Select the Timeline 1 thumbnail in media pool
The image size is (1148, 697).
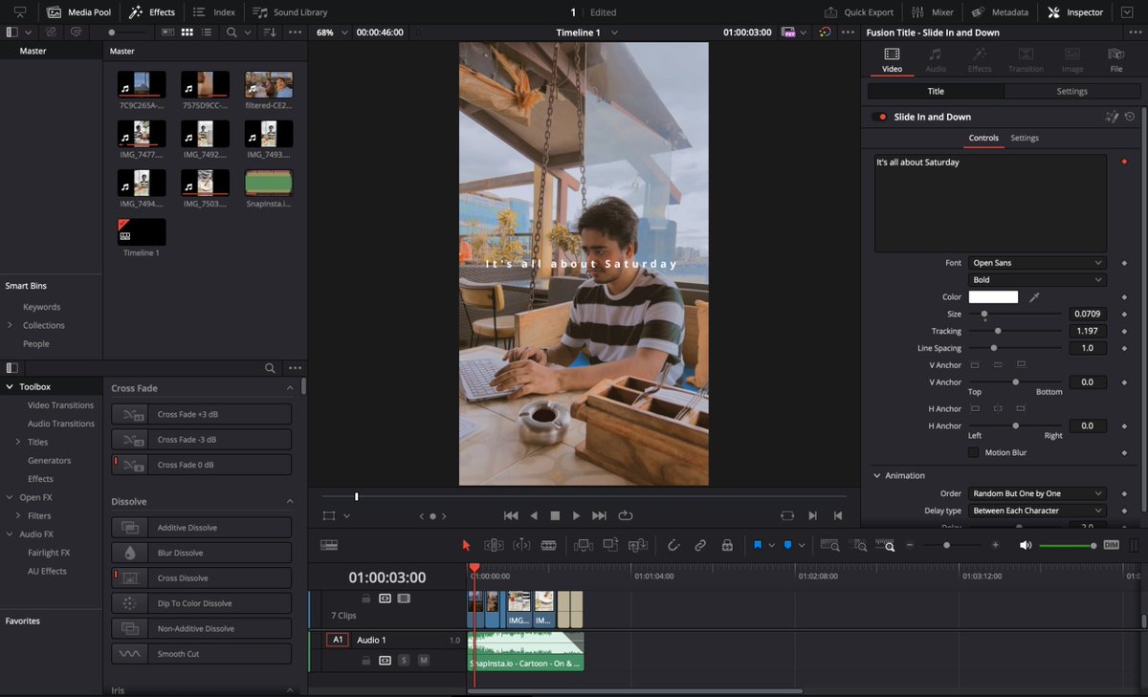142,231
